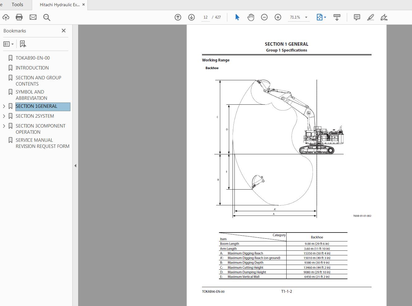Close the Bookmarks panel
Screen dimensions: 412x306
(64, 31)
